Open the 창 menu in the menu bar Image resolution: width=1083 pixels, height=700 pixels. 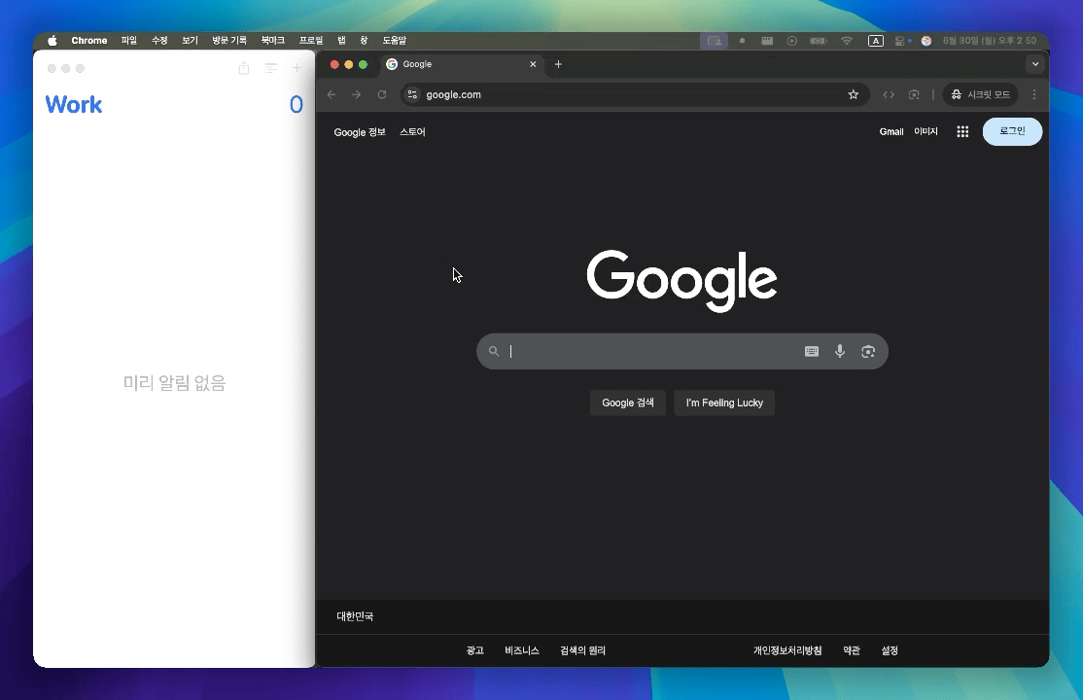pos(364,41)
